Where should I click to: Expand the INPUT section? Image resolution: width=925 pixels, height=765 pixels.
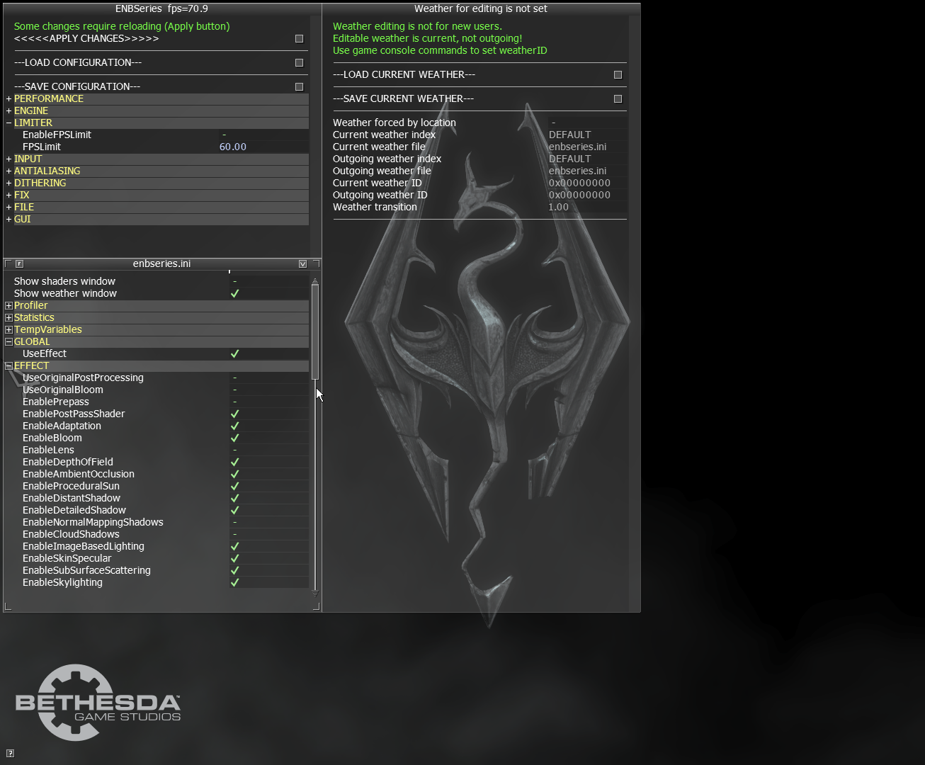8,159
